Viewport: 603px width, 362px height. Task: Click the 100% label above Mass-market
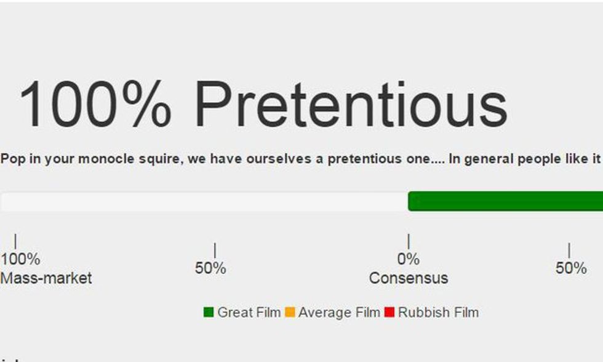click(x=20, y=259)
